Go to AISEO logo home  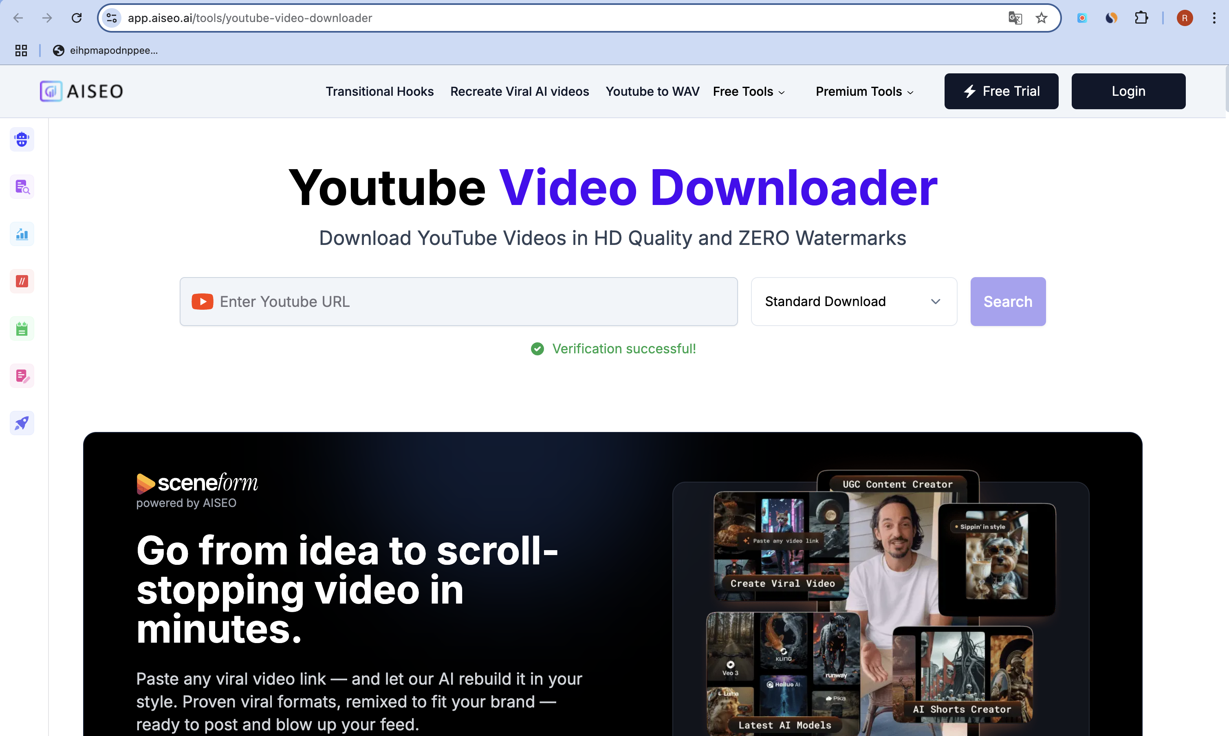click(82, 91)
